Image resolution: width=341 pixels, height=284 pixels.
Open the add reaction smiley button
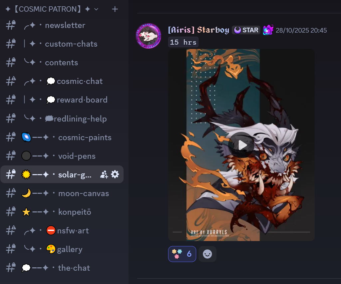[x=207, y=254]
